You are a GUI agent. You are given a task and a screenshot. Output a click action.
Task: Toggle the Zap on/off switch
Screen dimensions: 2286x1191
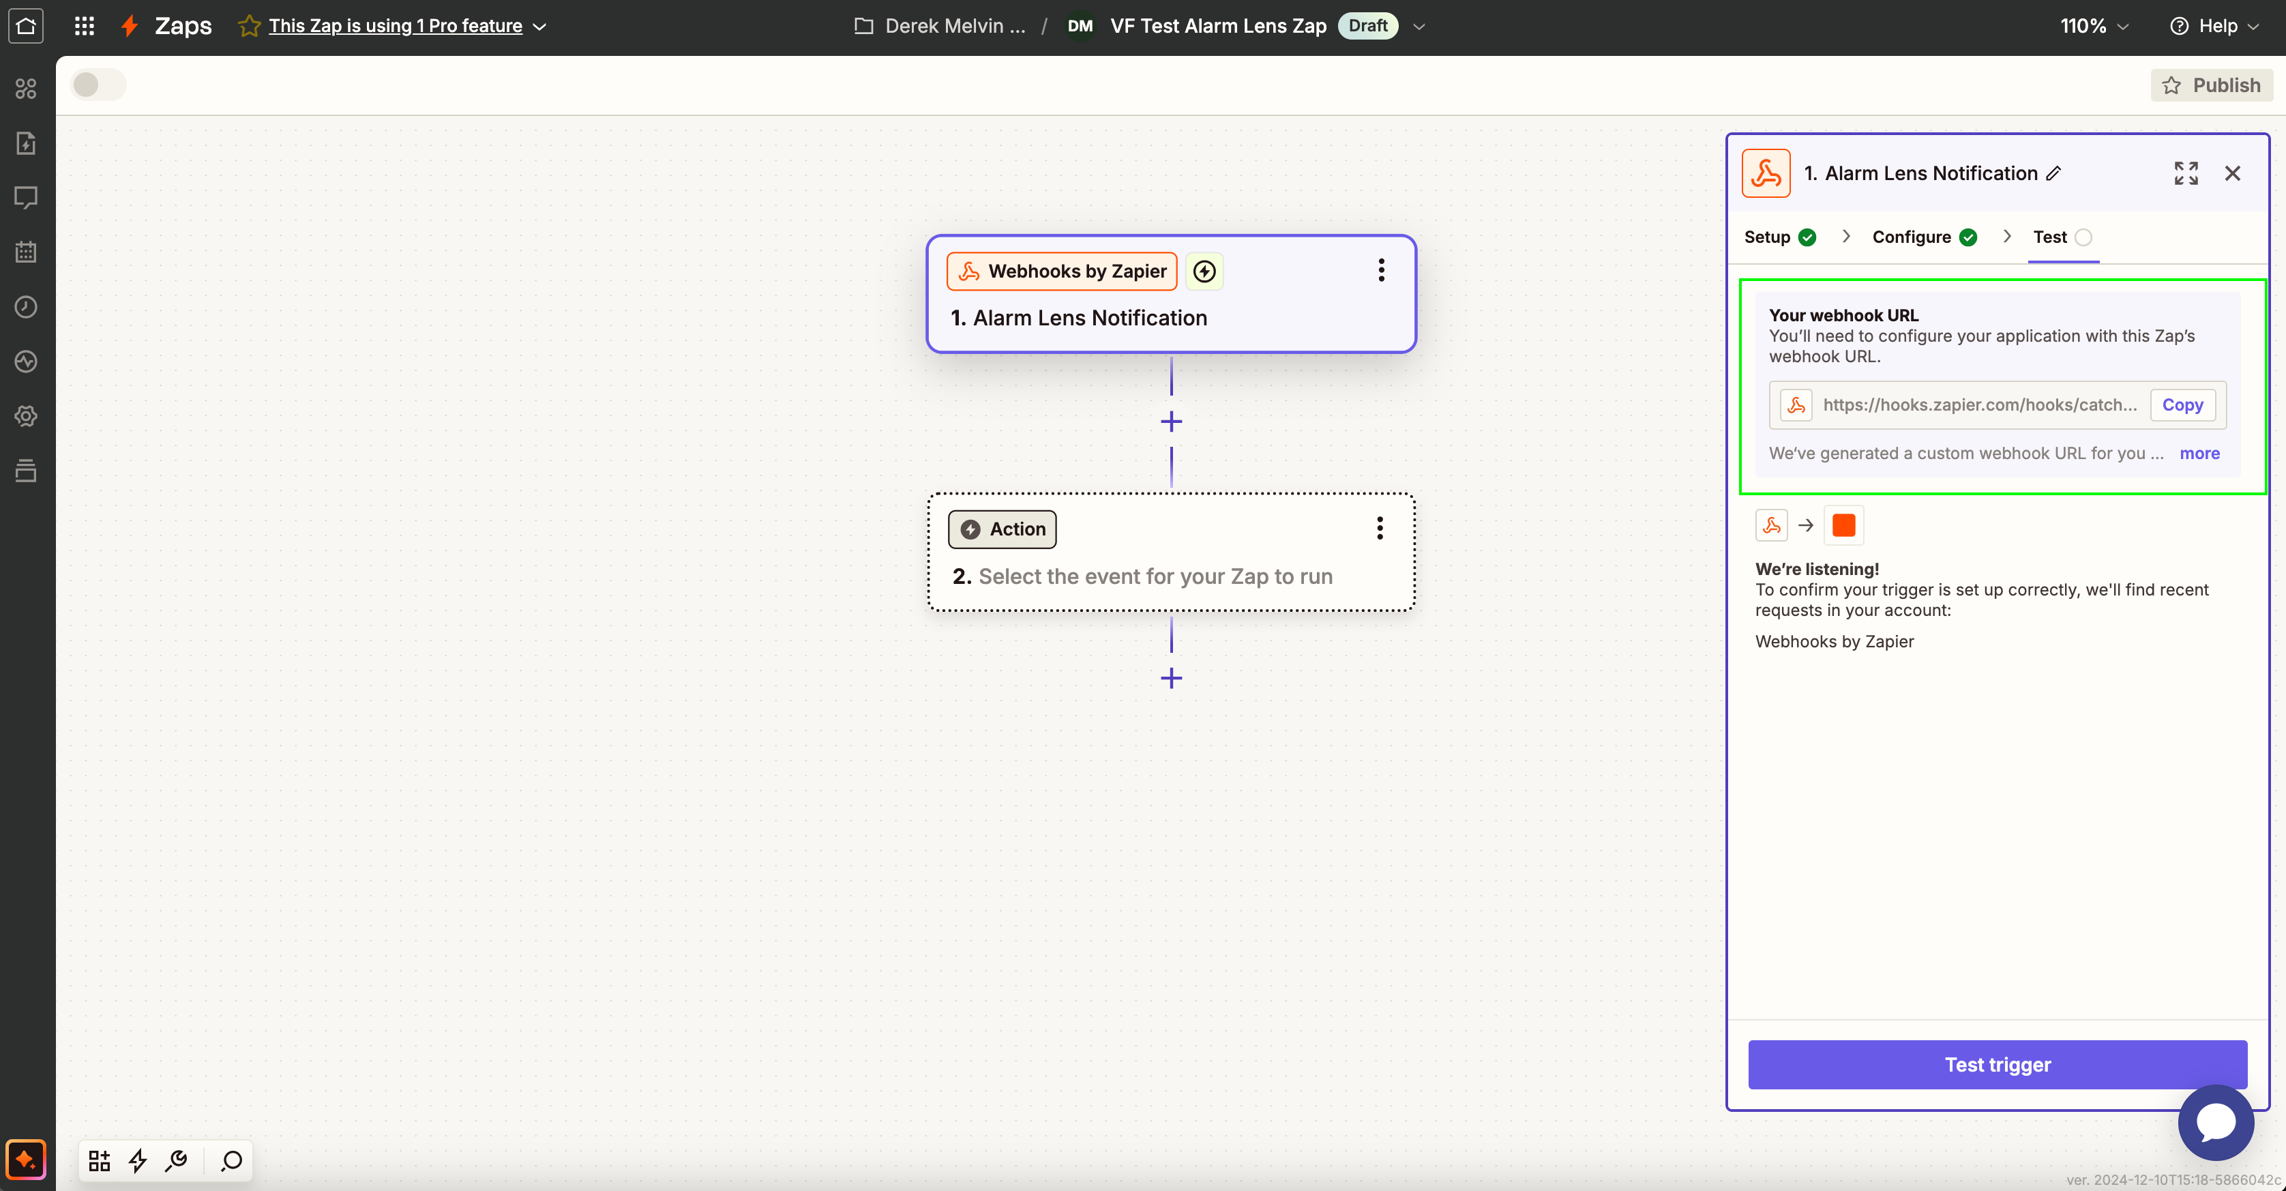[x=98, y=85]
